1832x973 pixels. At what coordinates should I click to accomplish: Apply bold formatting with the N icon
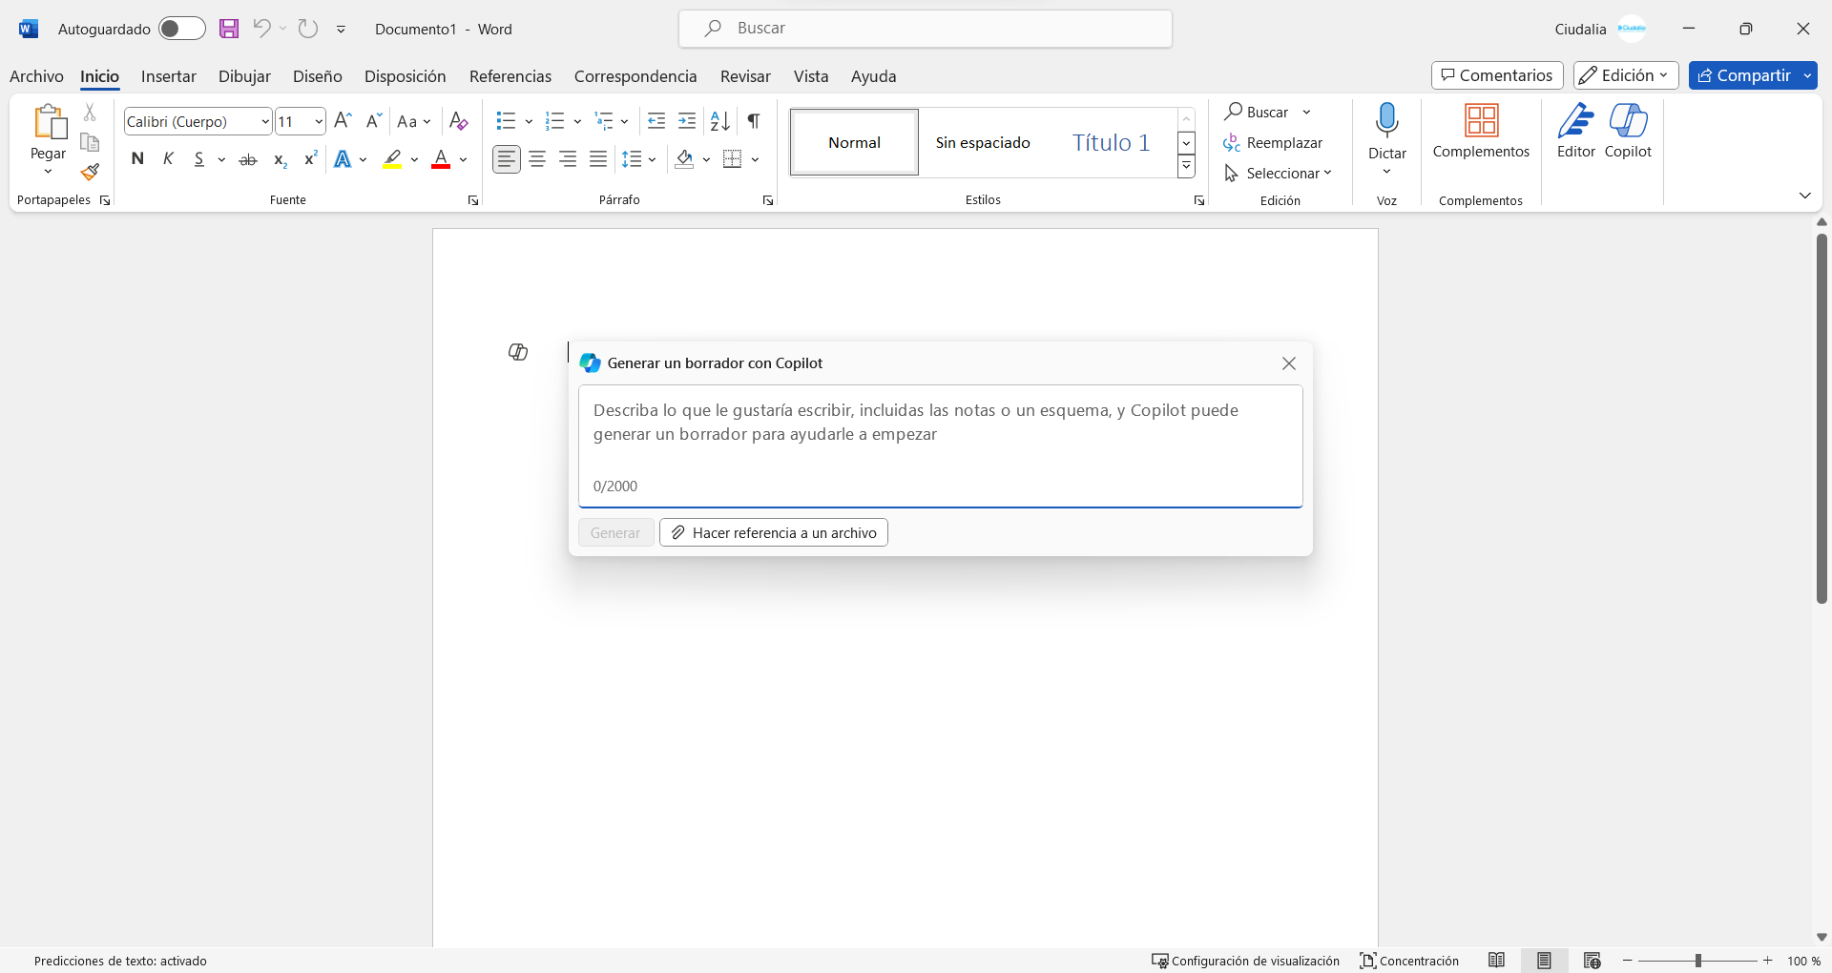click(x=137, y=158)
